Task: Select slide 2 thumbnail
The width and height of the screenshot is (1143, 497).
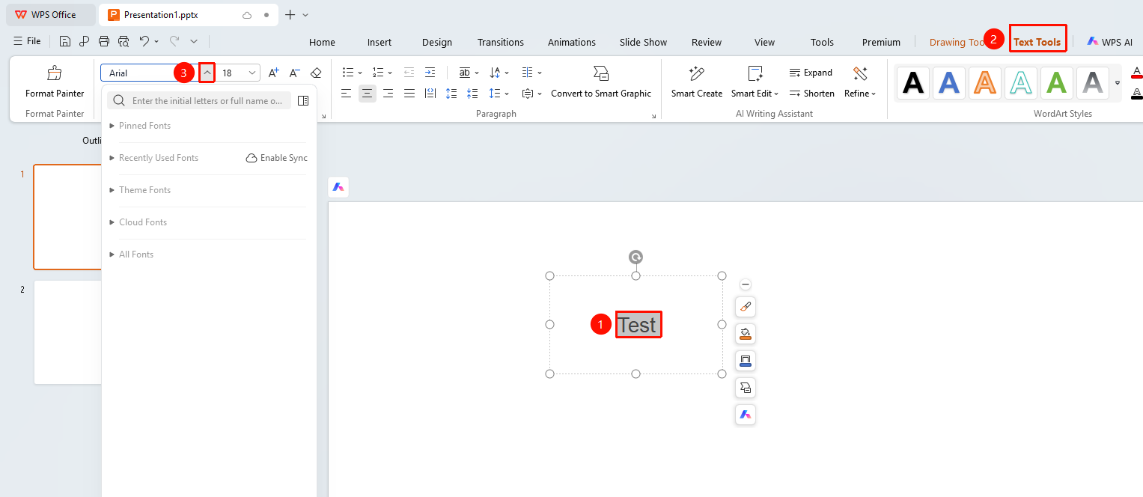Action: click(67, 332)
